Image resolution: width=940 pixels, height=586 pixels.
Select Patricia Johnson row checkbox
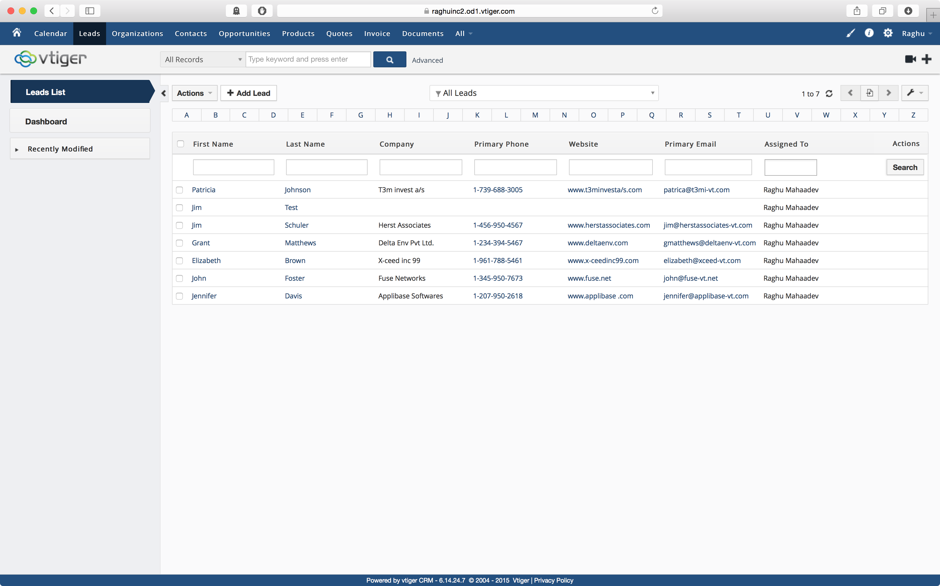179,190
